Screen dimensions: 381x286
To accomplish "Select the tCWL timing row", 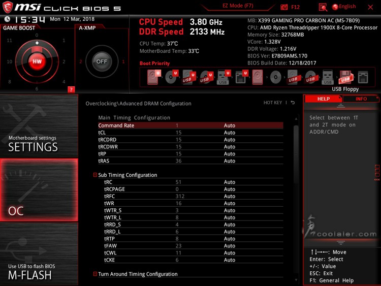I will click(x=194, y=252).
